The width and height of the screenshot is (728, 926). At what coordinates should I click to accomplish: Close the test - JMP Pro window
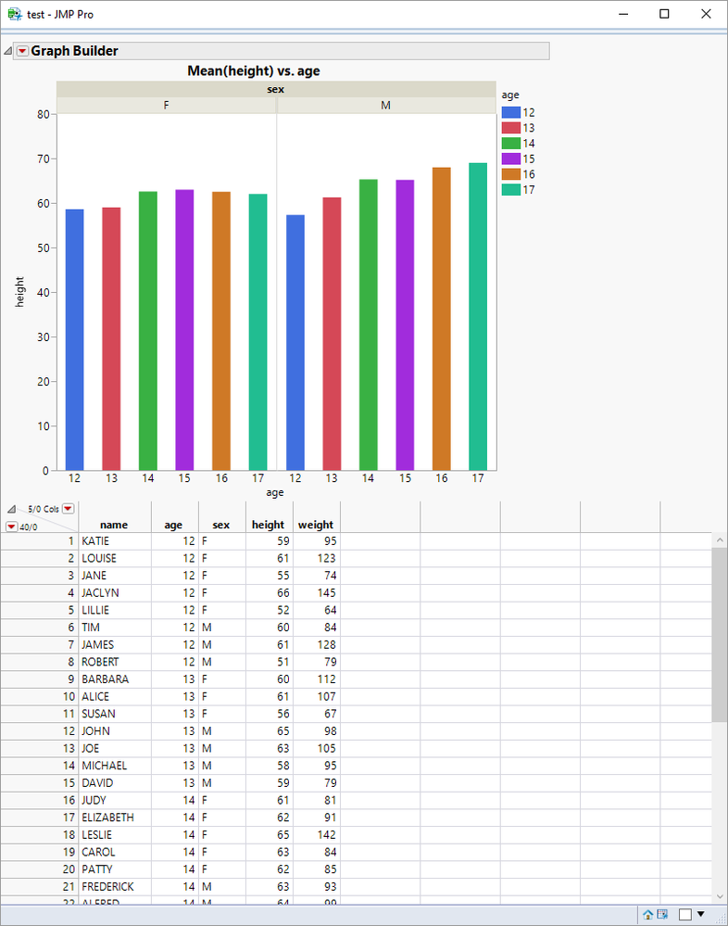(x=706, y=14)
